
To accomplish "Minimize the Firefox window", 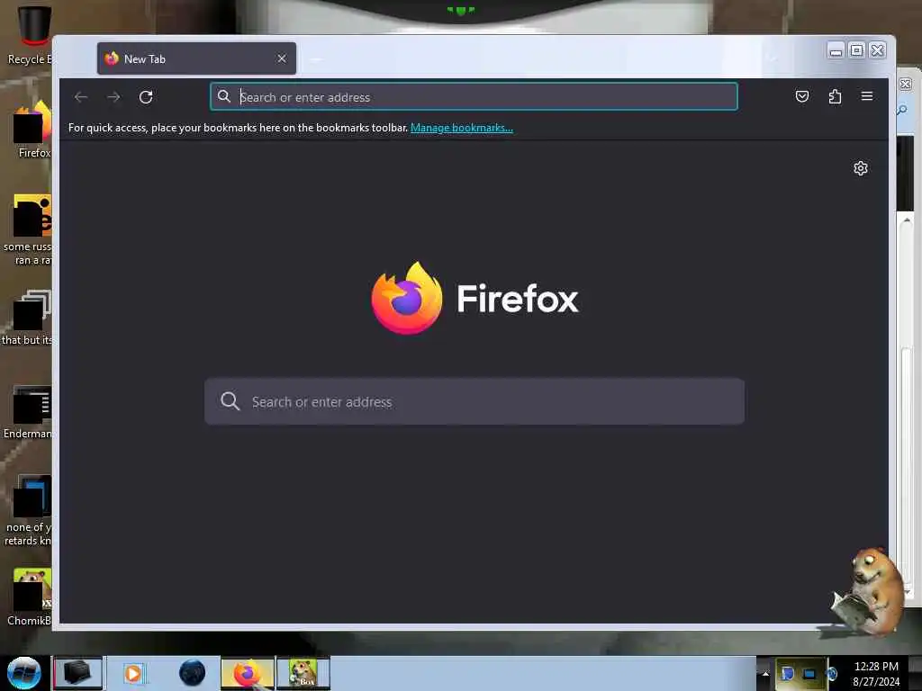I will pyautogui.click(x=836, y=51).
